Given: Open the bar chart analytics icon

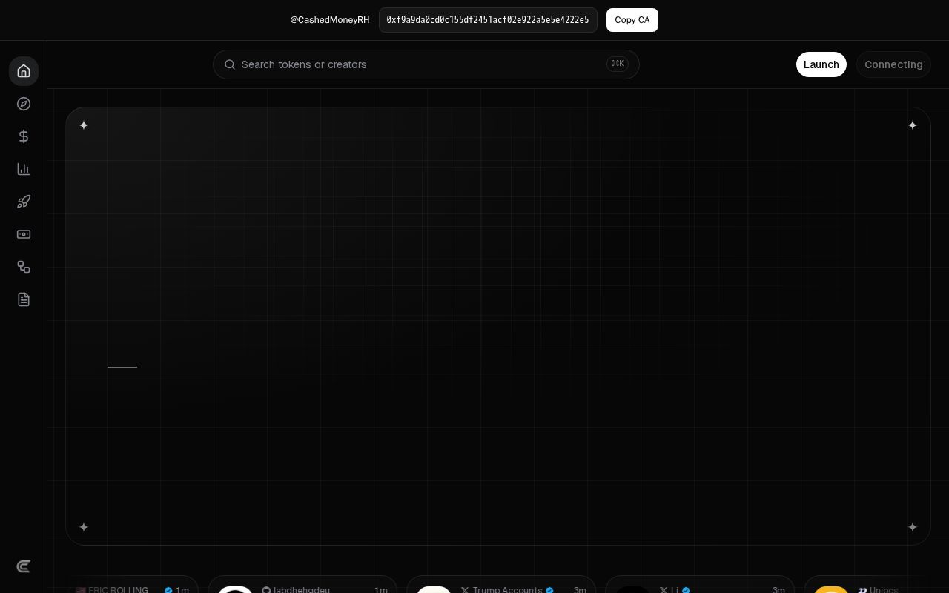Looking at the screenshot, I should (x=24, y=169).
